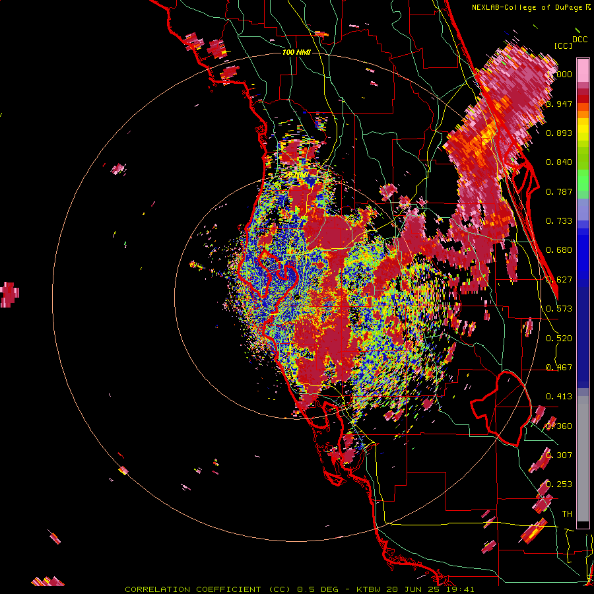Click the 50 NMI range ring label
Screen dimensions: 594x594
point(296,174)
